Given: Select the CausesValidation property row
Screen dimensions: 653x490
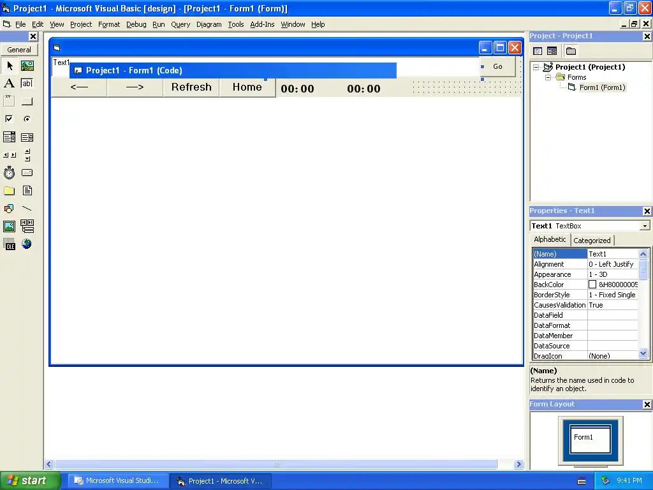Looking at the screenshot, I should [585, 305].
